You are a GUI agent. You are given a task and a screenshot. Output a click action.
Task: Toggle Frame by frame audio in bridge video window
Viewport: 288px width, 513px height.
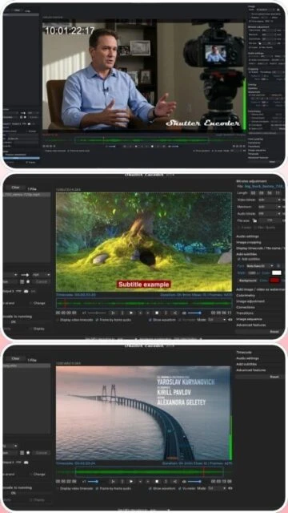[x=97, y=488]
